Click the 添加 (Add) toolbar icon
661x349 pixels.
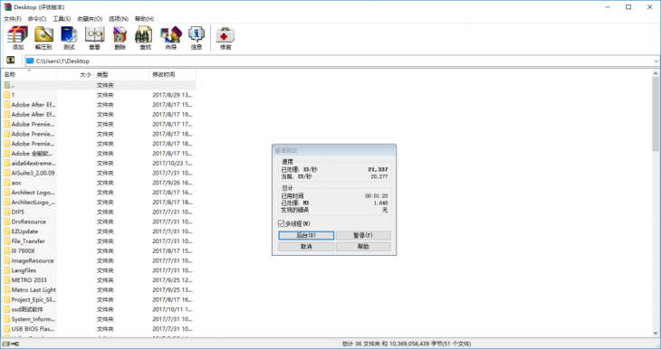[x=18, y=38]
